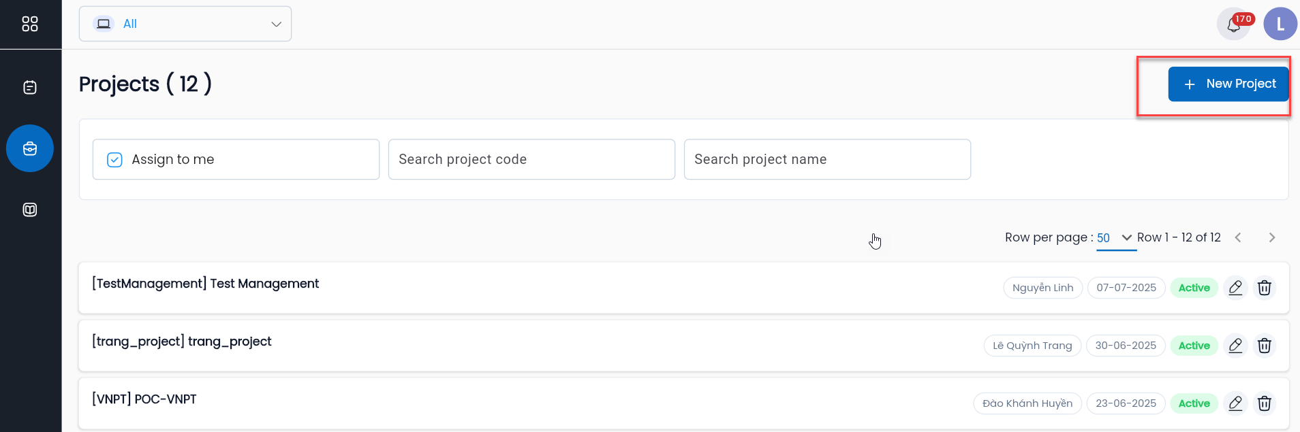Click the New Project button

1228,84
